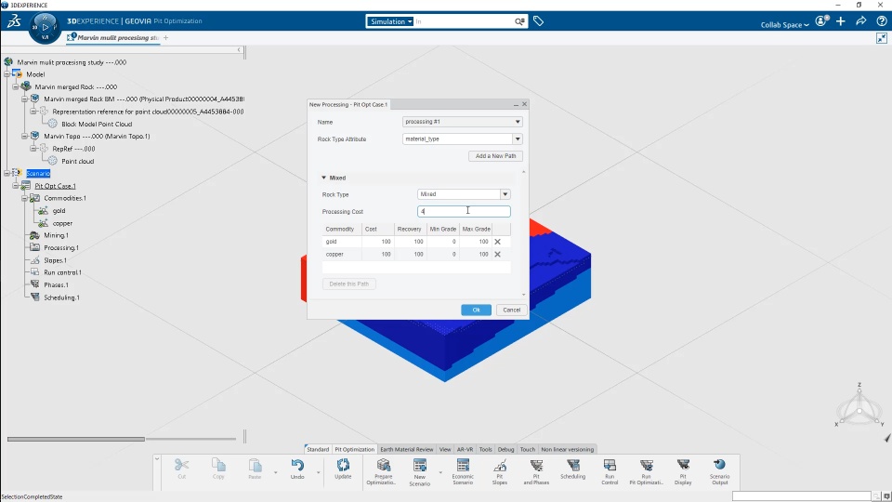This screenshot has height=502, width=892.
Task: Click the Delete this Path button
Action: click(348, 284)
